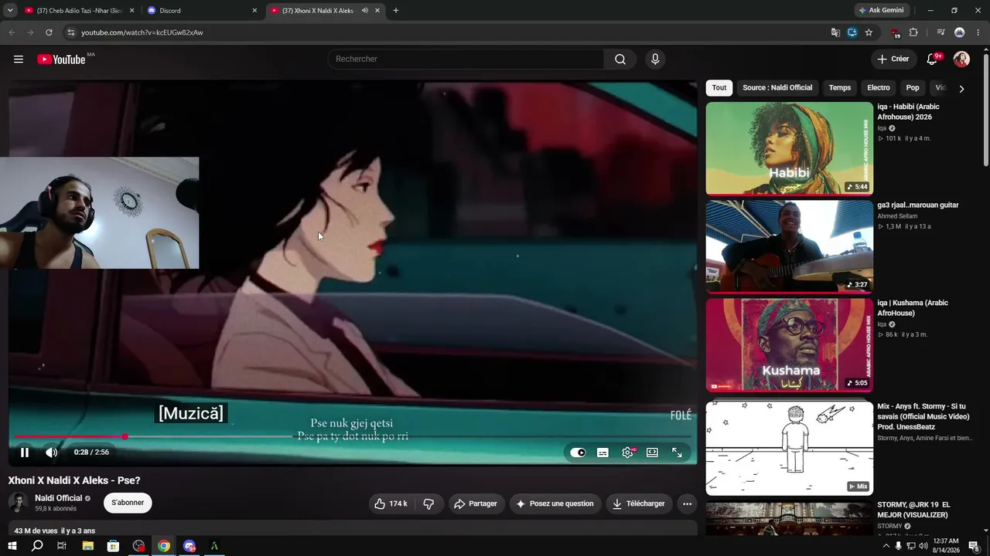Open the Kushama Arabic AfroHouse thumbnail
Screen dimensions: 990x556
coord(789,345)
